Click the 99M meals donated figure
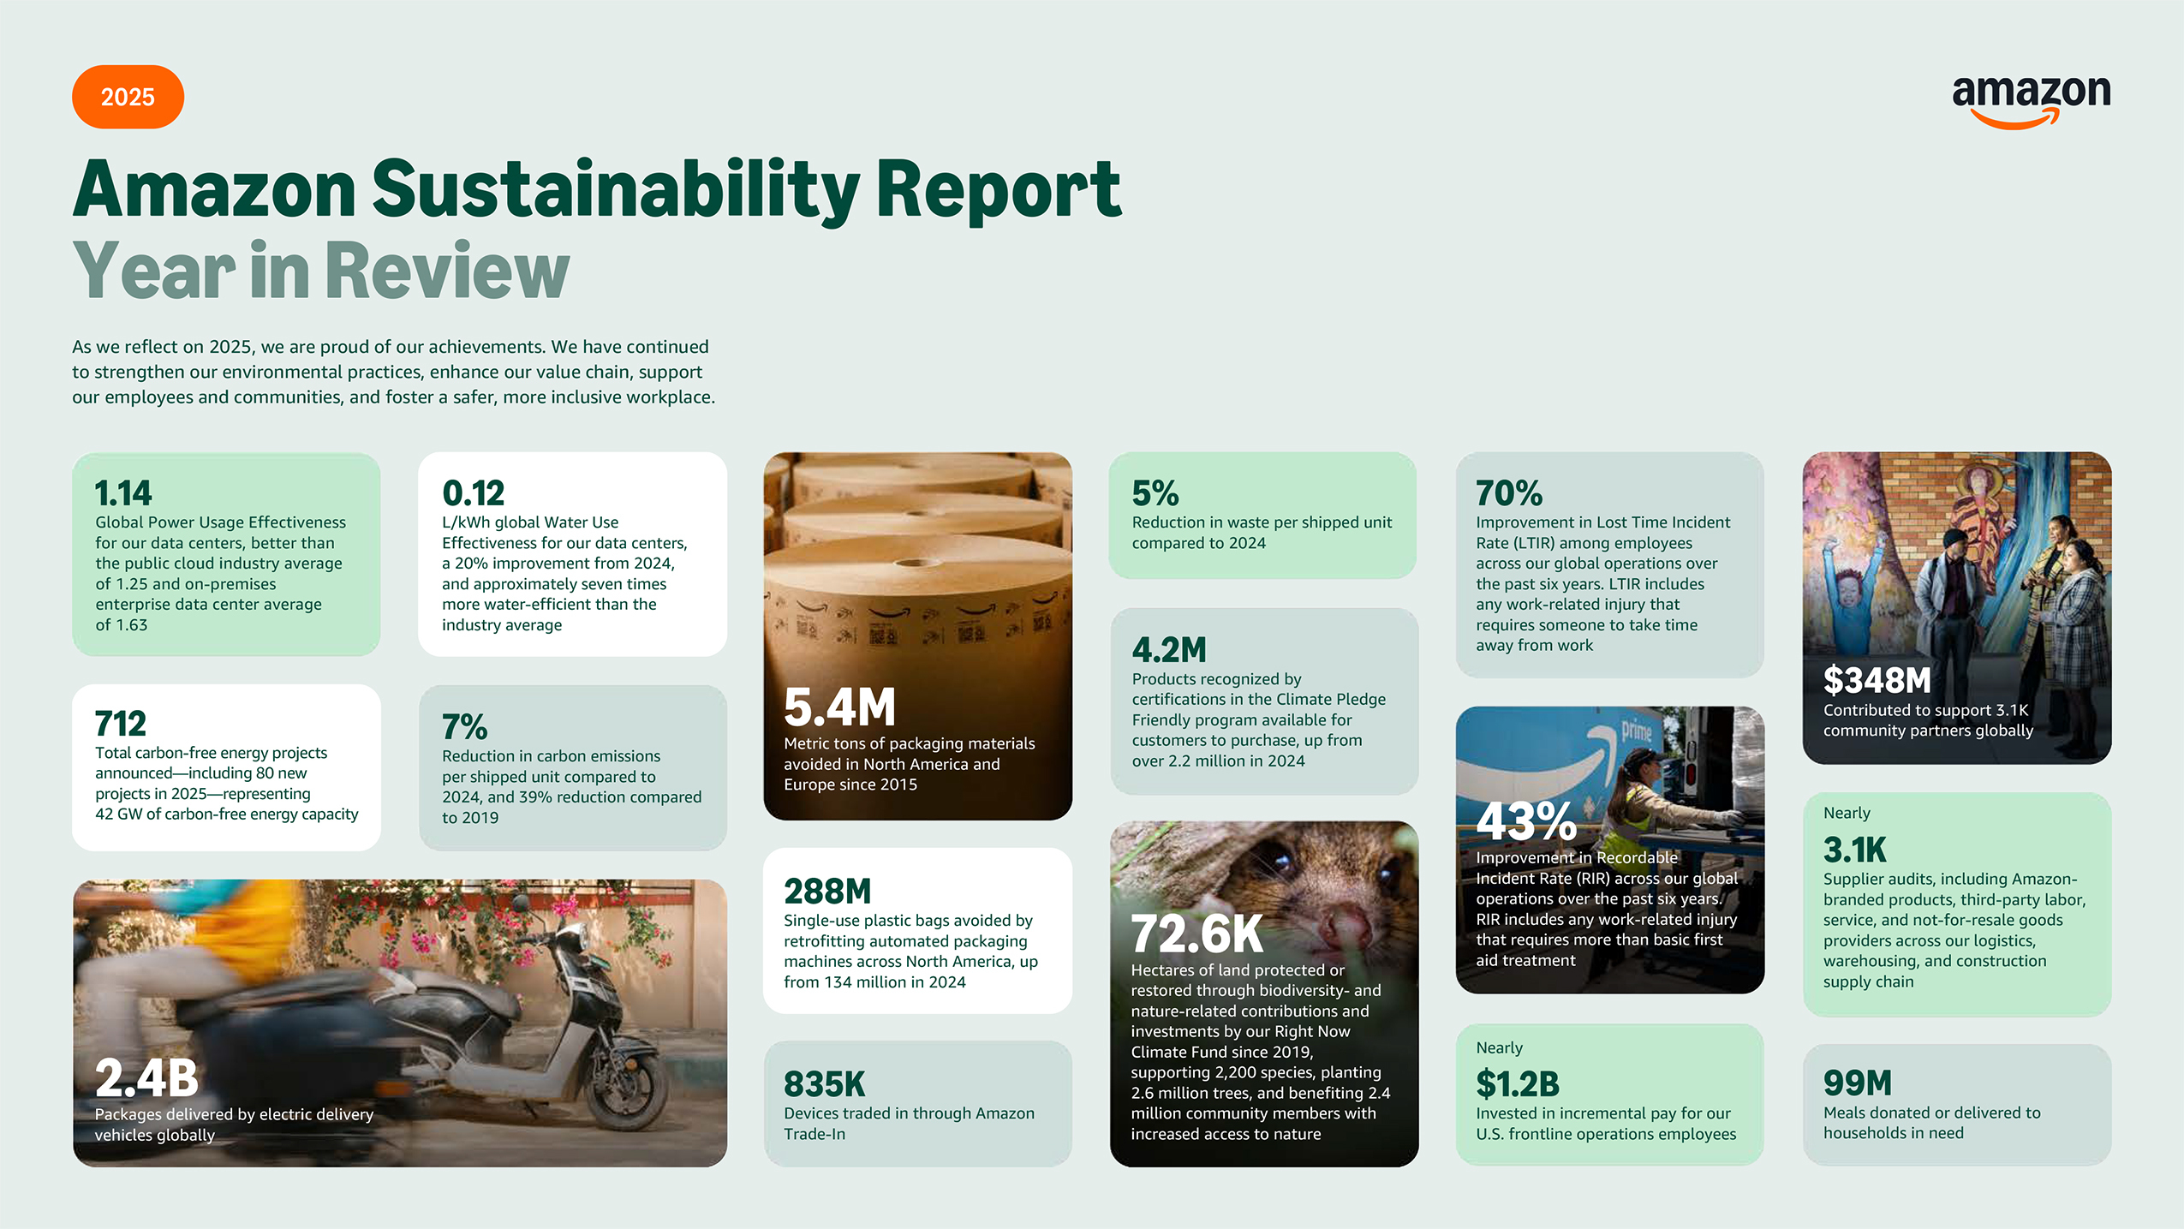 (1858, 1083)
